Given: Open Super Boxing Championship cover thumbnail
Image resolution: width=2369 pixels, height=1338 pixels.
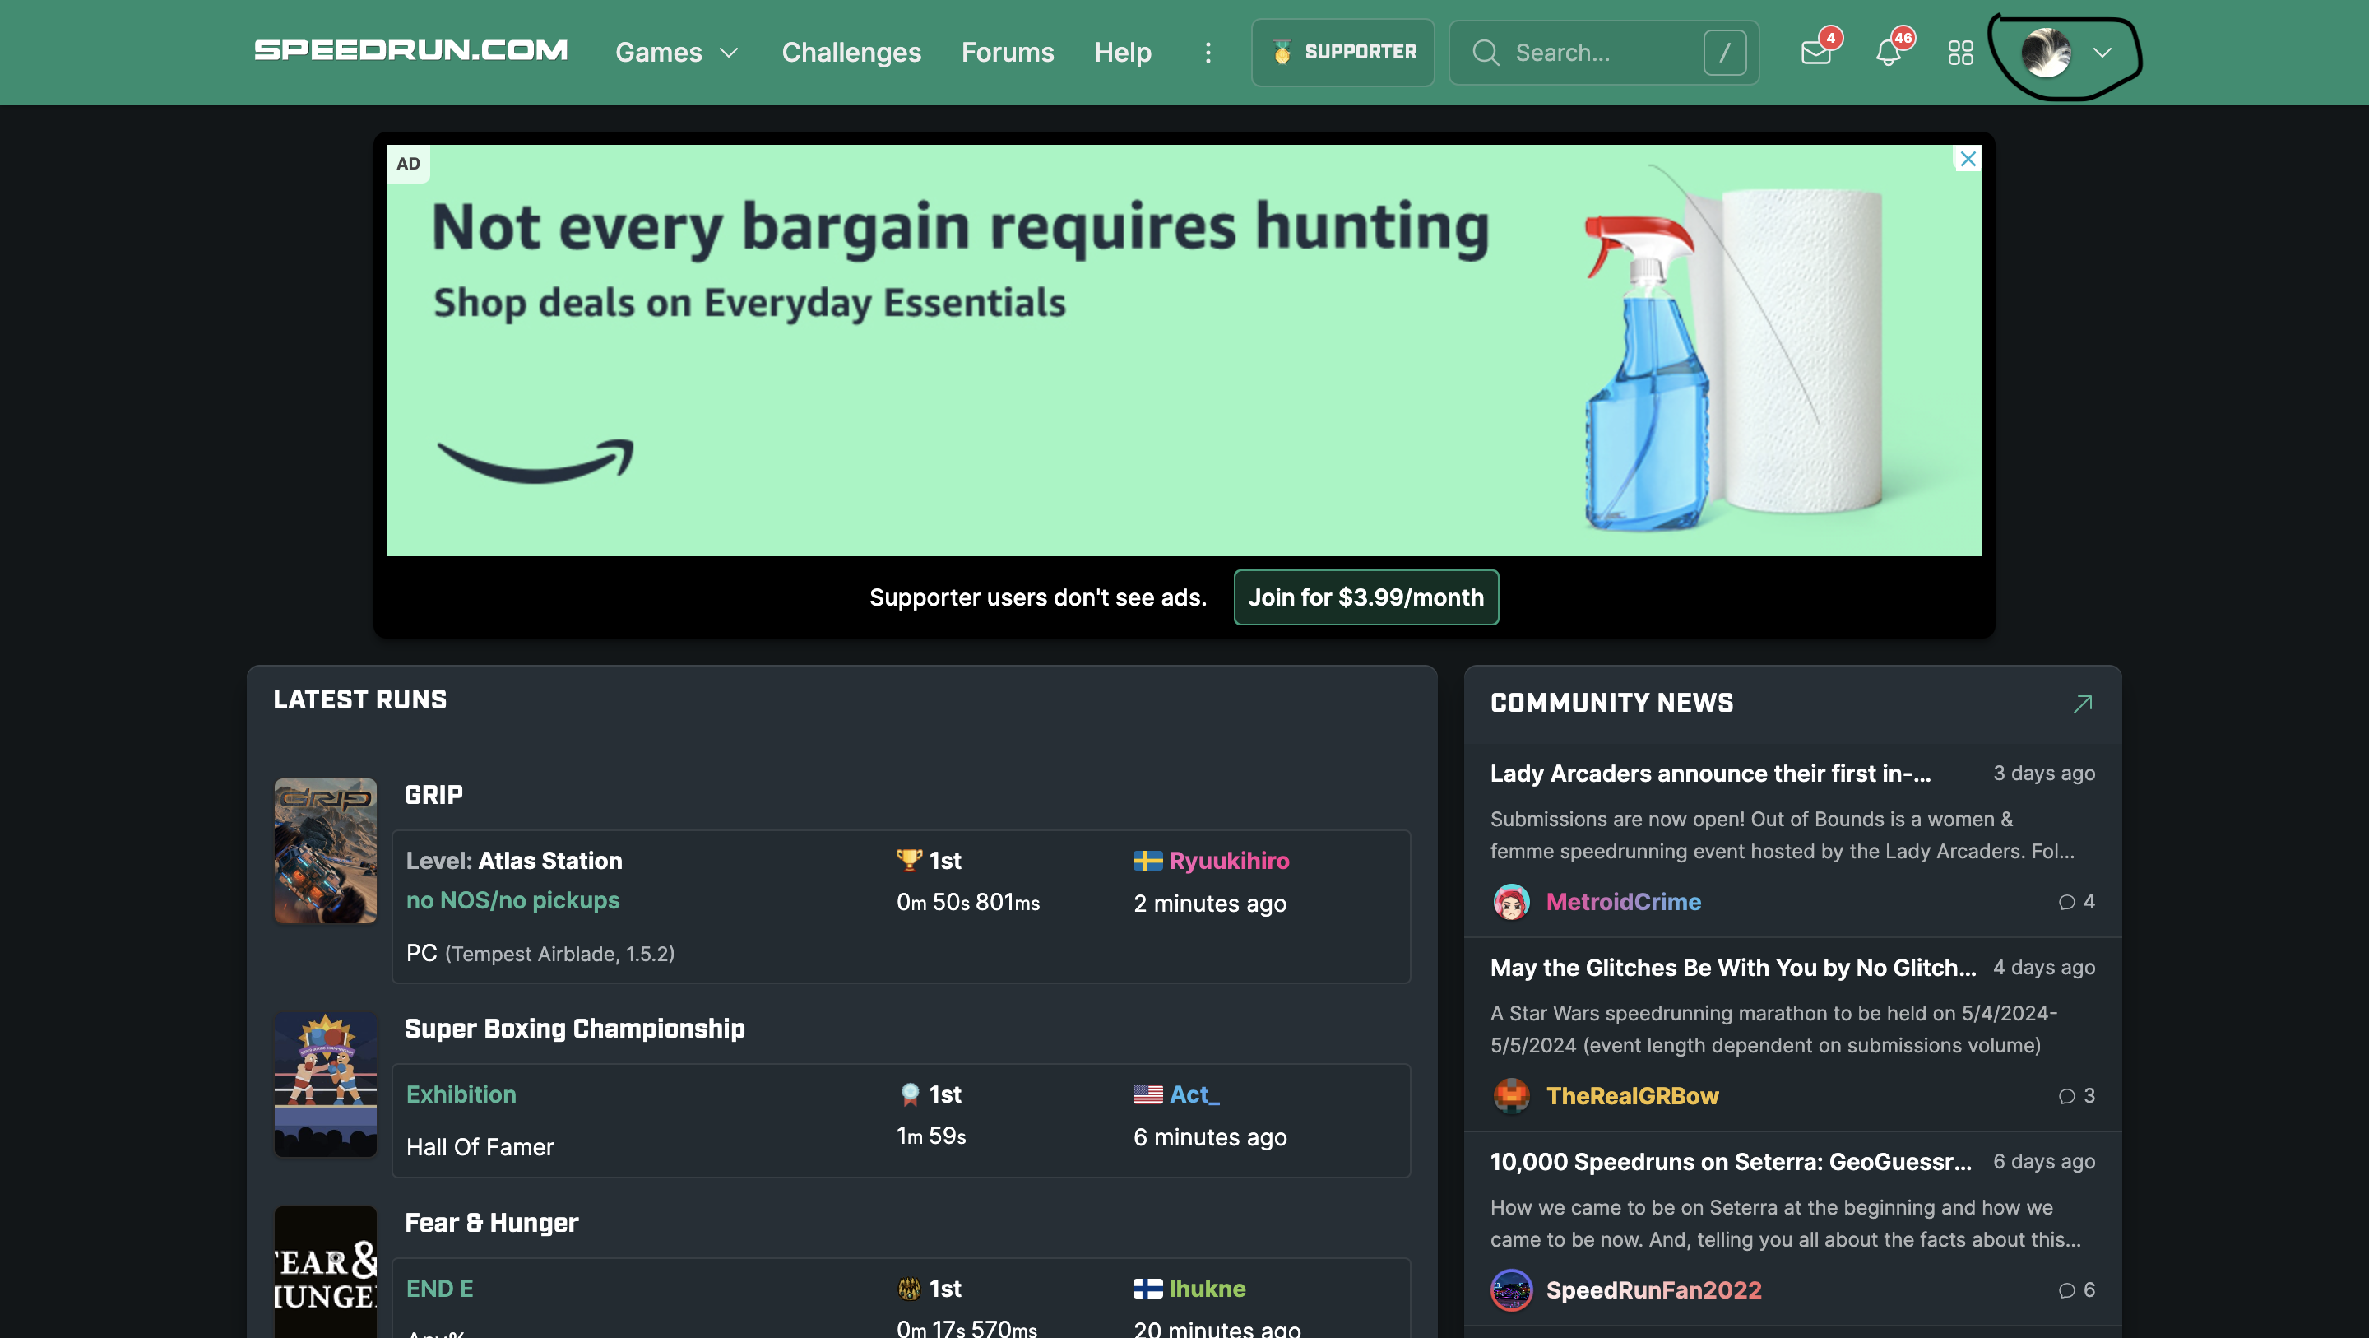Looking at the screenshot, I should tap(325, 1084).
